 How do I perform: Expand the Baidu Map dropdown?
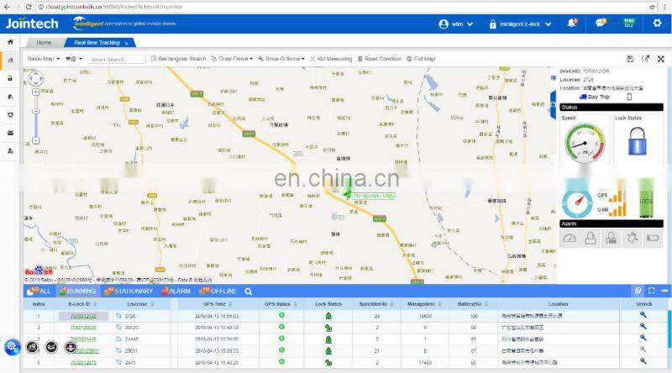coord(42,59)
